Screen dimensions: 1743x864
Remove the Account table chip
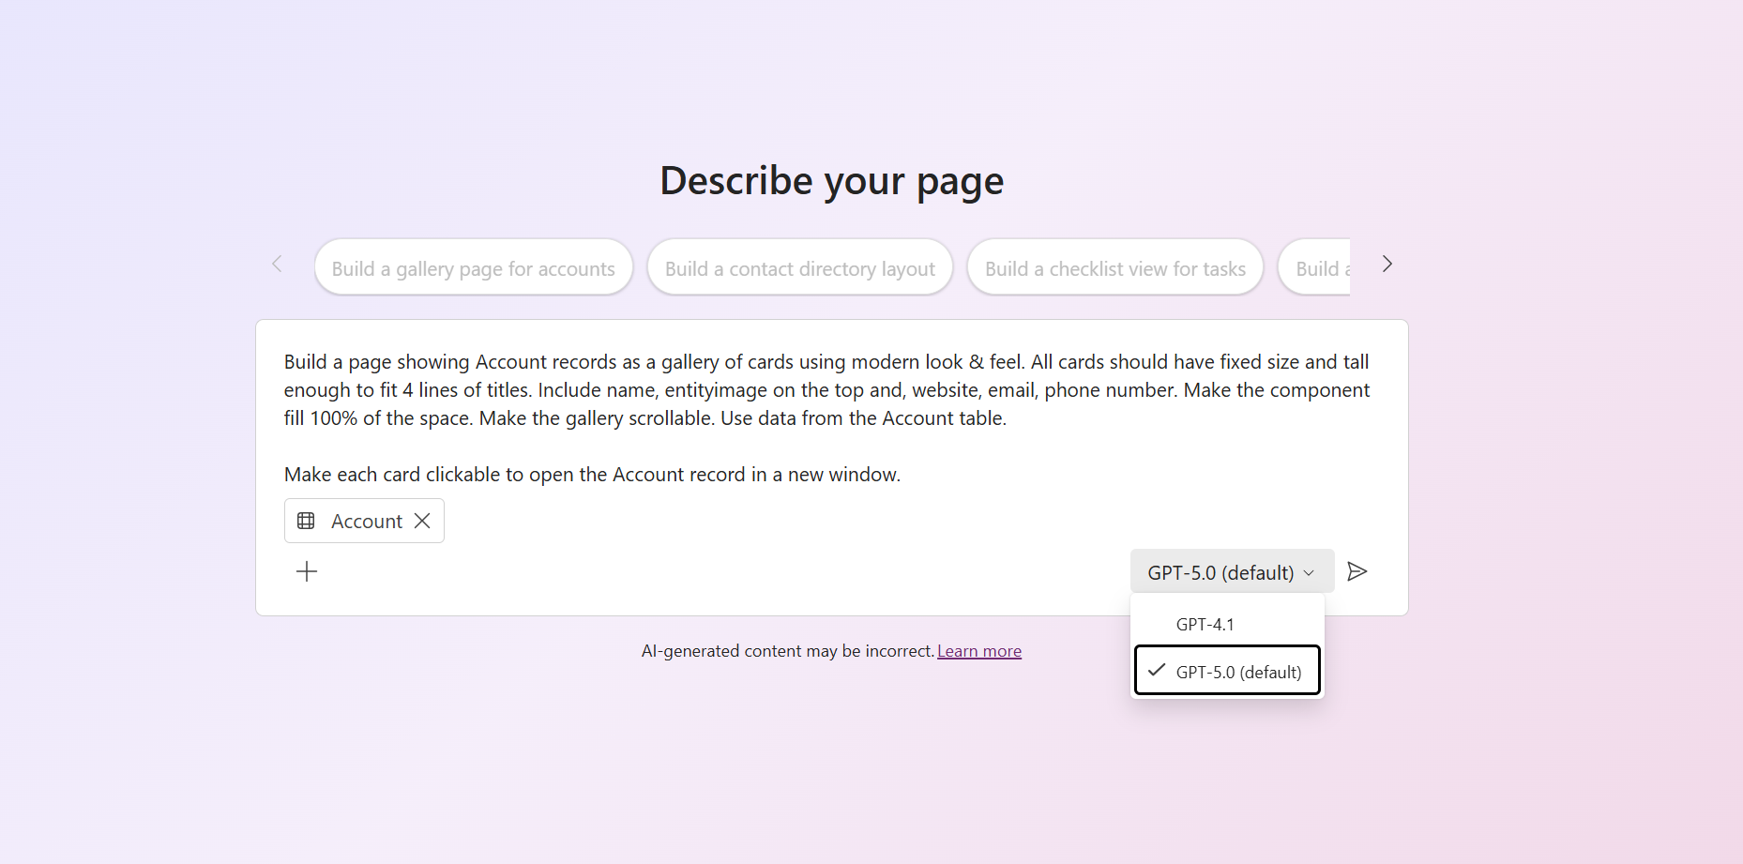[x=422, y=521]
